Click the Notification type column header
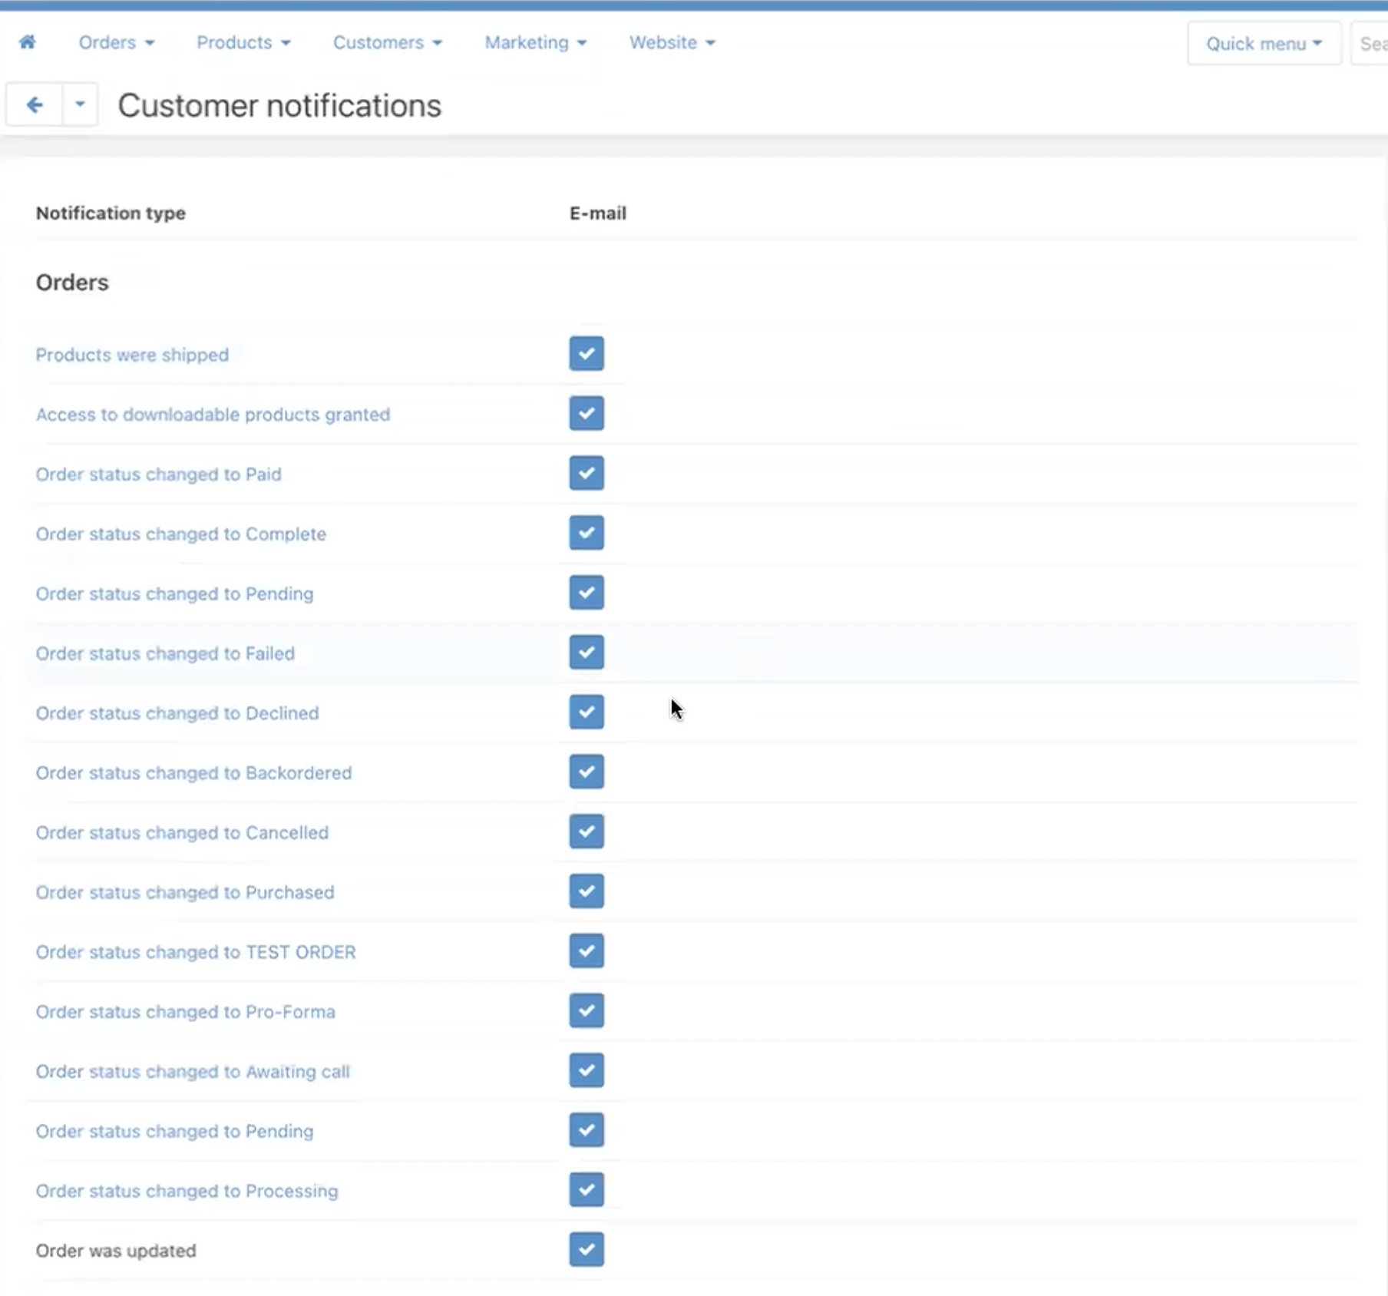This screenshot has width=1388, height=1296. (111, 213)
